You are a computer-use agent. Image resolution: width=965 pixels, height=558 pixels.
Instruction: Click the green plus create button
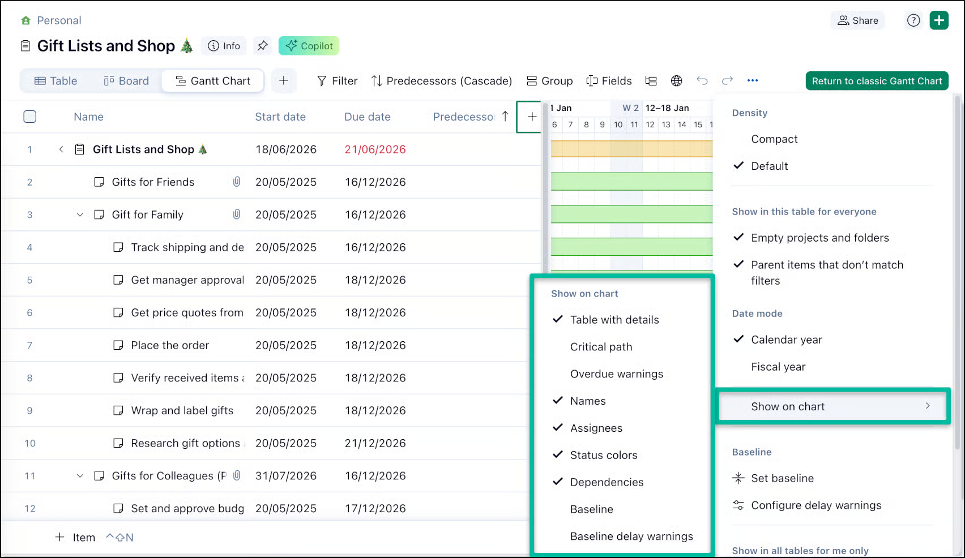point(939,20)
